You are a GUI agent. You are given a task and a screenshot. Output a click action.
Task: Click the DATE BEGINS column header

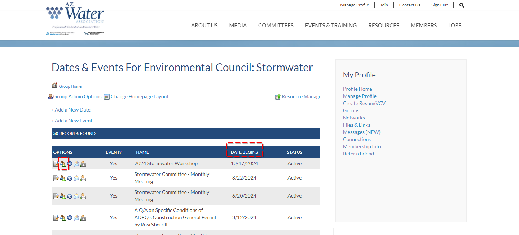tap(245, 152)
